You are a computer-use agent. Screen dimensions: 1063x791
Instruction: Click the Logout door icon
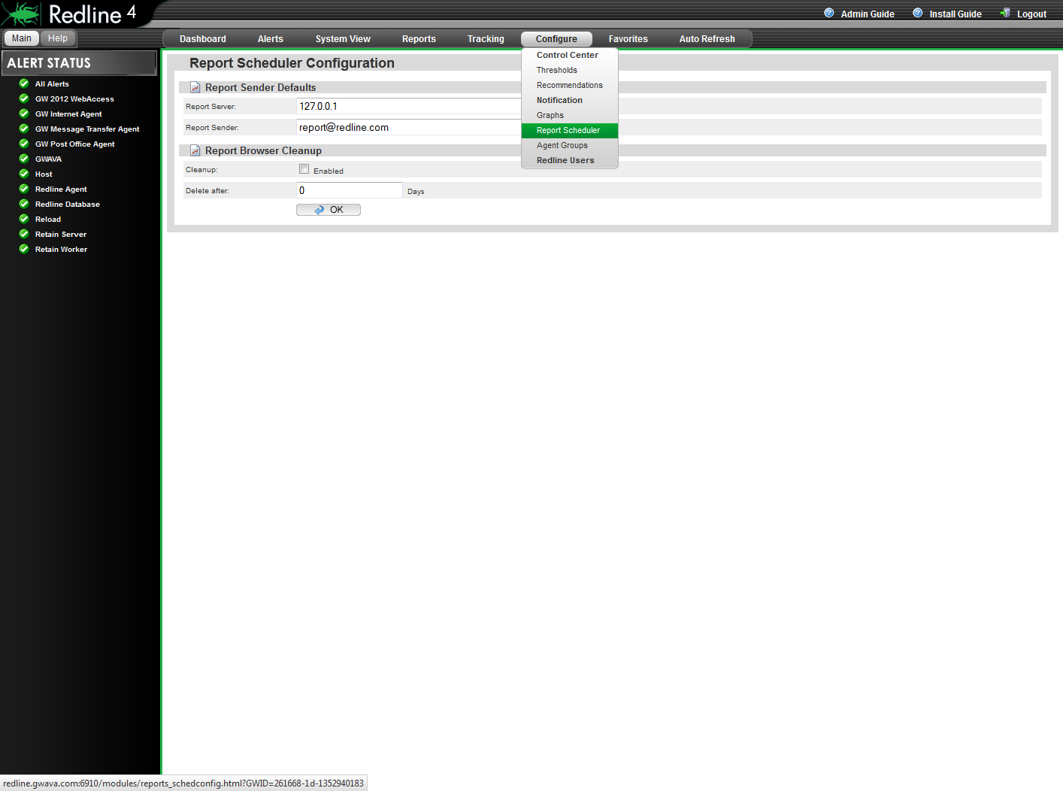pos(1005,13)
